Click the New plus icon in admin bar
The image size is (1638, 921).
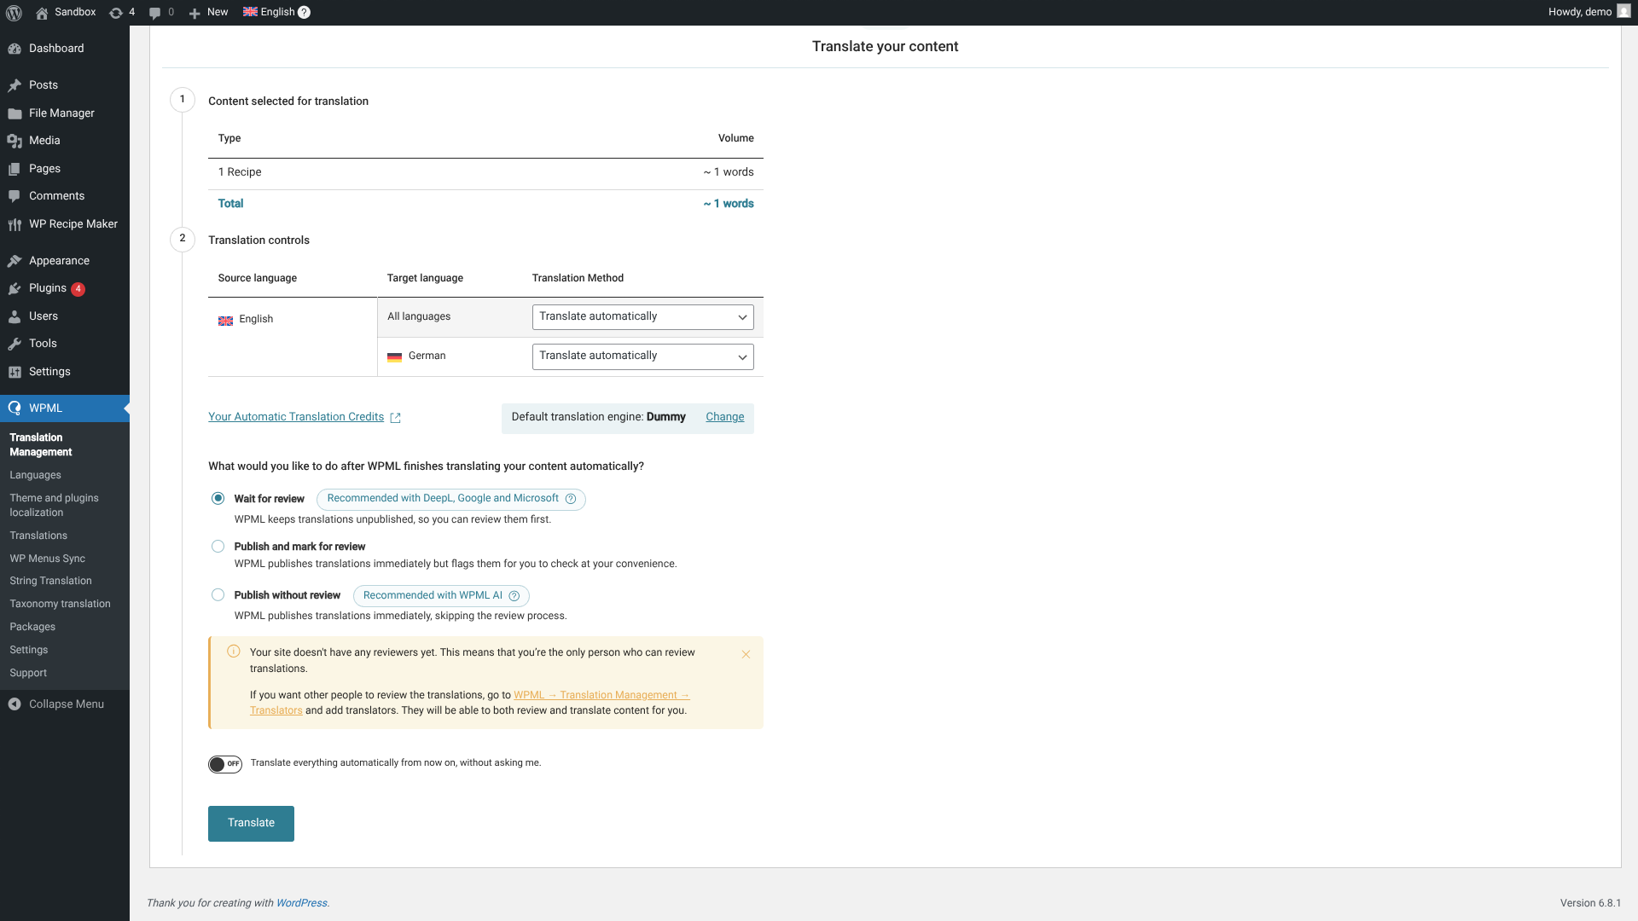pyautogui.click(x=195, y=13)
